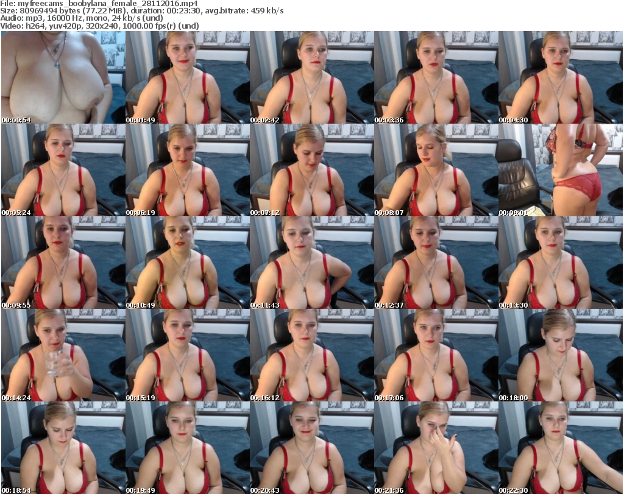Open the frame at 00:19:49
The image size is (624, 494).
[188, 448]
